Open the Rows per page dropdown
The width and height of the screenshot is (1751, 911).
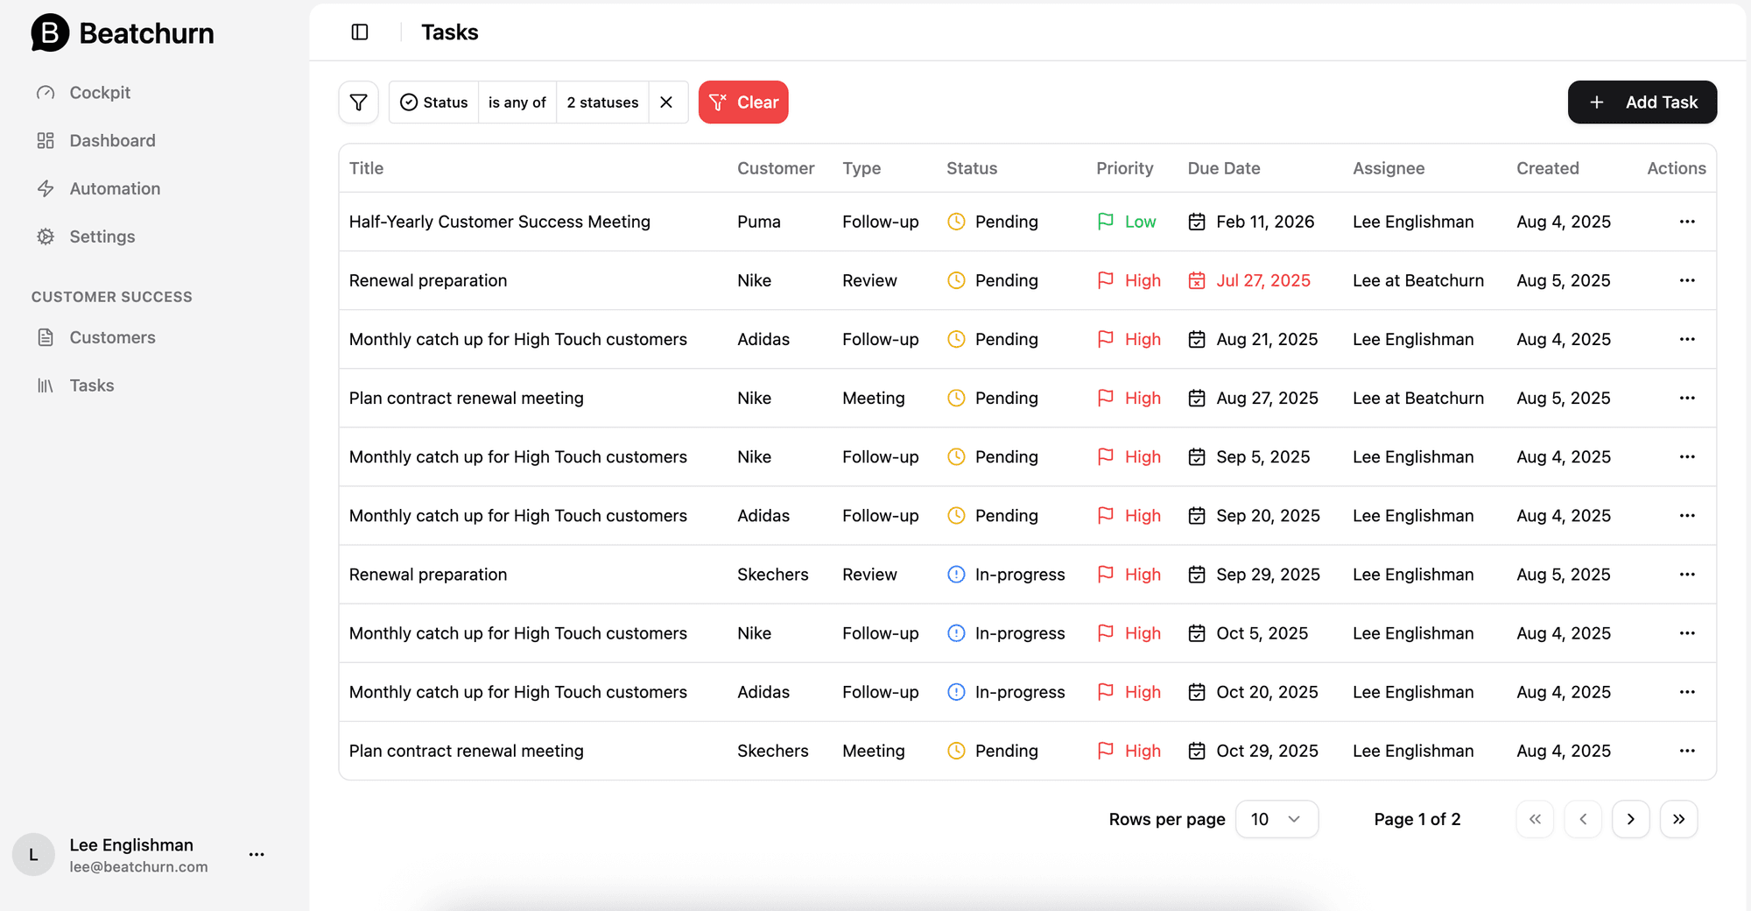[x=1276, y=819]
